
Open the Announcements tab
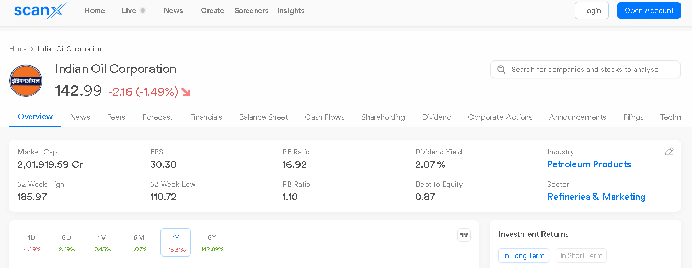coord(578,117)
